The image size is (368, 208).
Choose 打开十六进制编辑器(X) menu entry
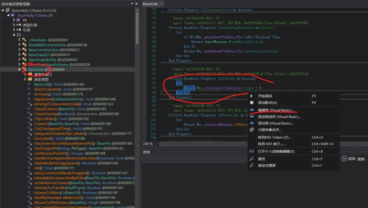pos(293,152)
